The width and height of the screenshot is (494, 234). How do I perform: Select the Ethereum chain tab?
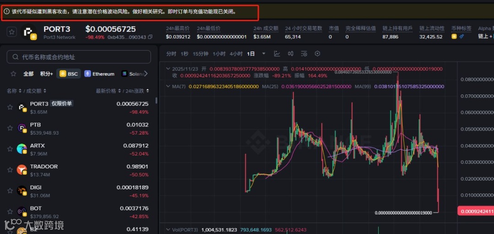100,74
